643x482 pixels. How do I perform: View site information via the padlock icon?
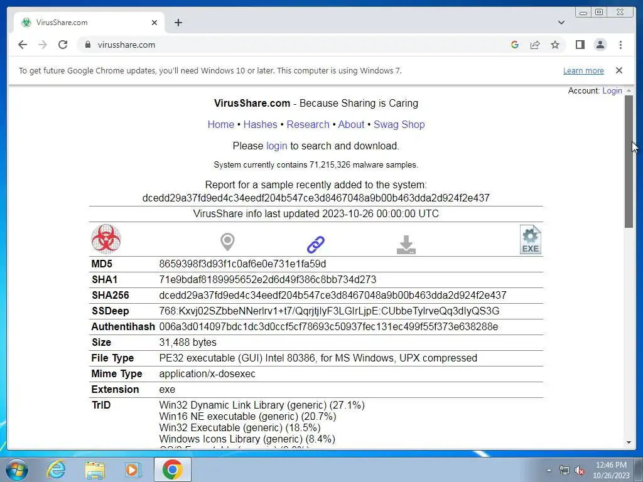87,45
